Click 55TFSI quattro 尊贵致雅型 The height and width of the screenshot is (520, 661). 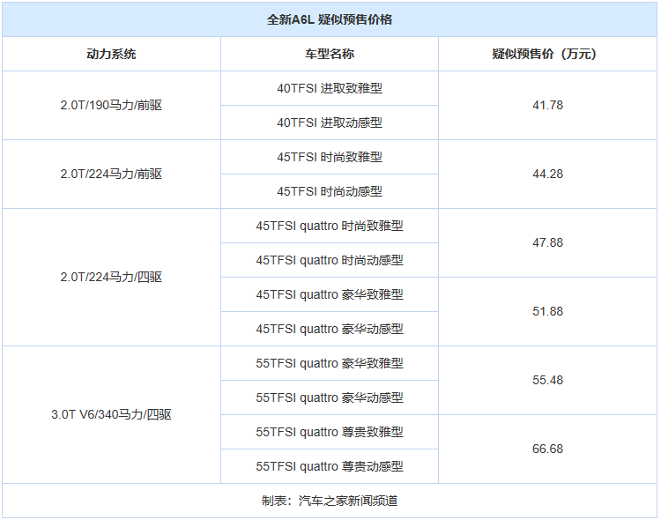click(x=330, y=432)
